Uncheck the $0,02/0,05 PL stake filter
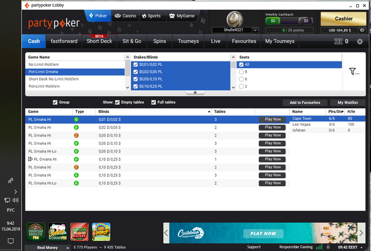Screen dimensions: 371x251 pos(136,72)
